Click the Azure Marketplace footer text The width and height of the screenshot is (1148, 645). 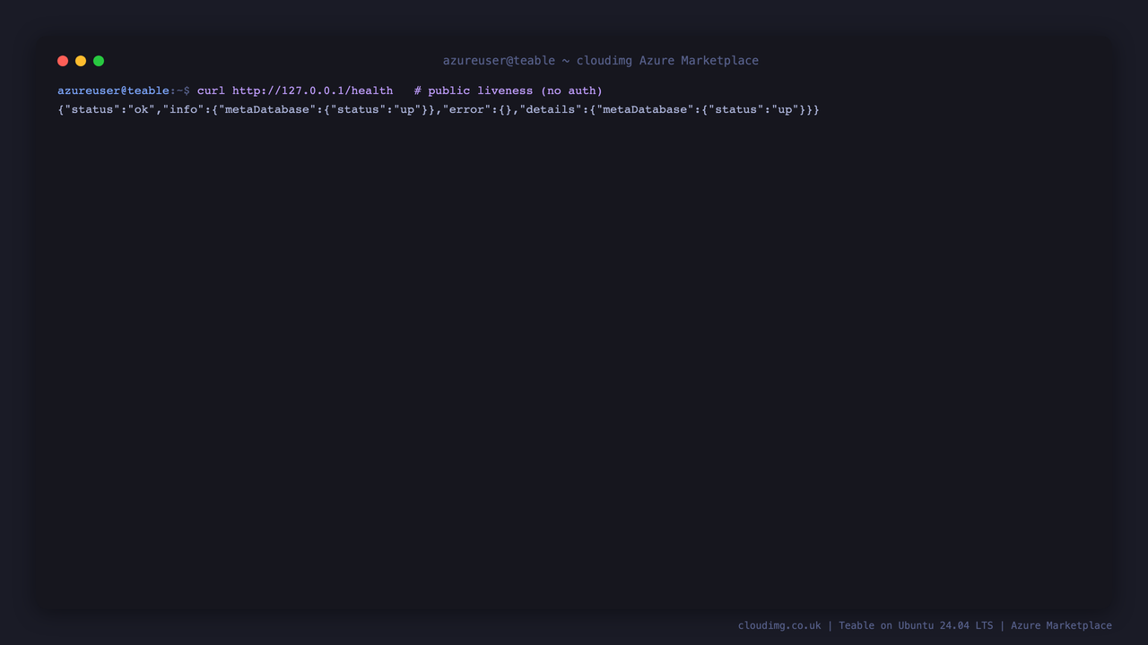[x=1061, y=625]
